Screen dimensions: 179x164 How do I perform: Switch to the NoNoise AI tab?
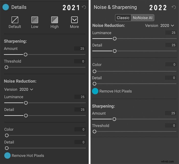coord(143,18)
